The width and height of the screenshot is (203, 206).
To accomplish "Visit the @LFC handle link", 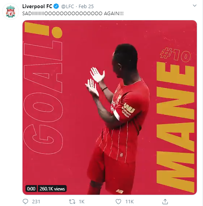I will pyautogui.click(x=68, y=7).
